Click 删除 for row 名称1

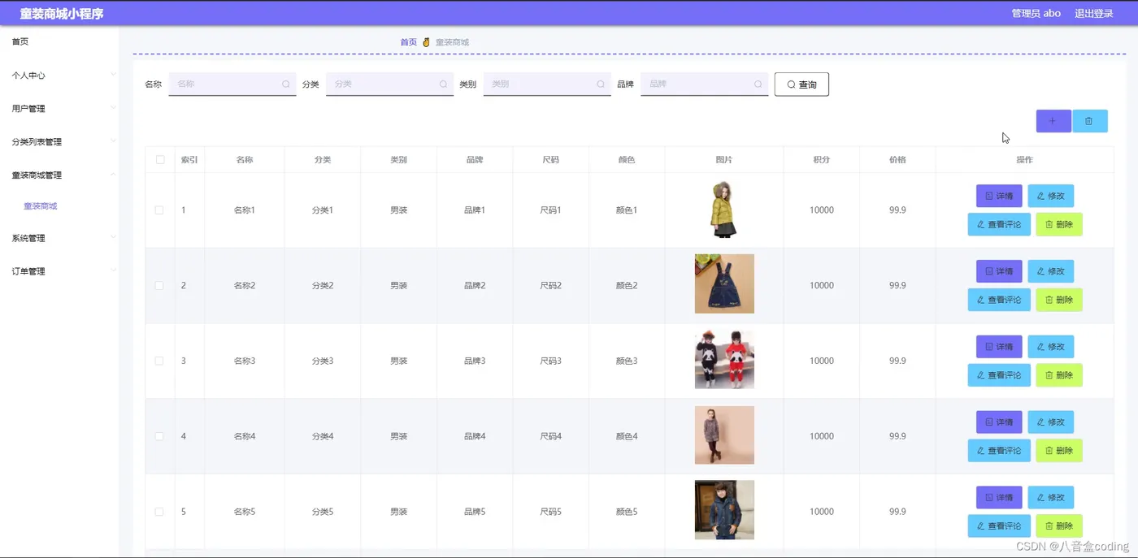tap(1059, 224)
